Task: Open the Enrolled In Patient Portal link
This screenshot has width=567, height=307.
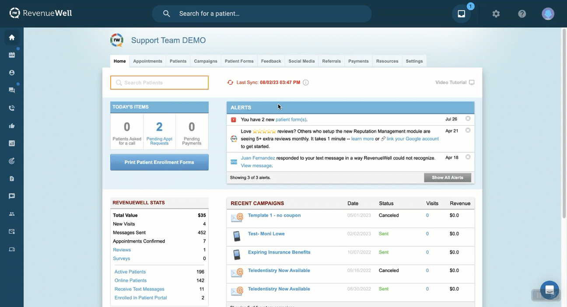Action: click(141, 298)
